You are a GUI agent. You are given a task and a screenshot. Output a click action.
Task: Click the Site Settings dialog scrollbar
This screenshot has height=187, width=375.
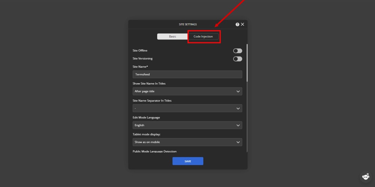pyautogui.click(x=247, y=63)
